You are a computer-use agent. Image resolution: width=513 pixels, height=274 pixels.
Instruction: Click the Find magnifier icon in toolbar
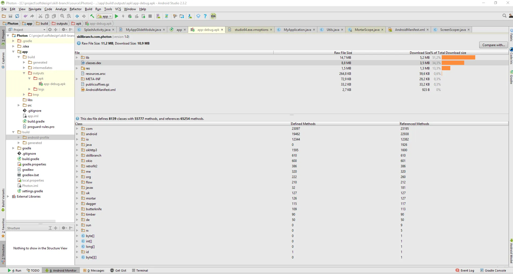point(62,16)
